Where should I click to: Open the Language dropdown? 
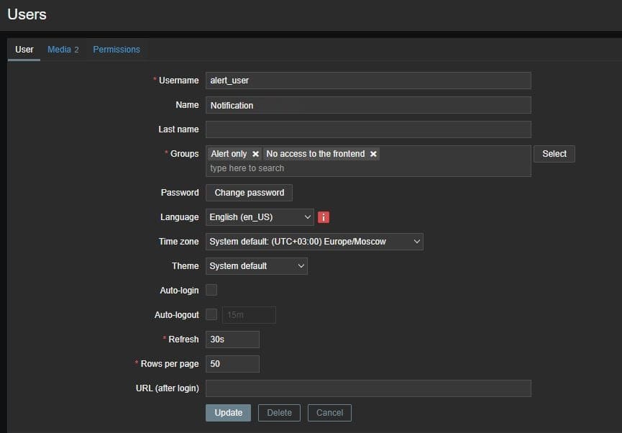[260, 217]
